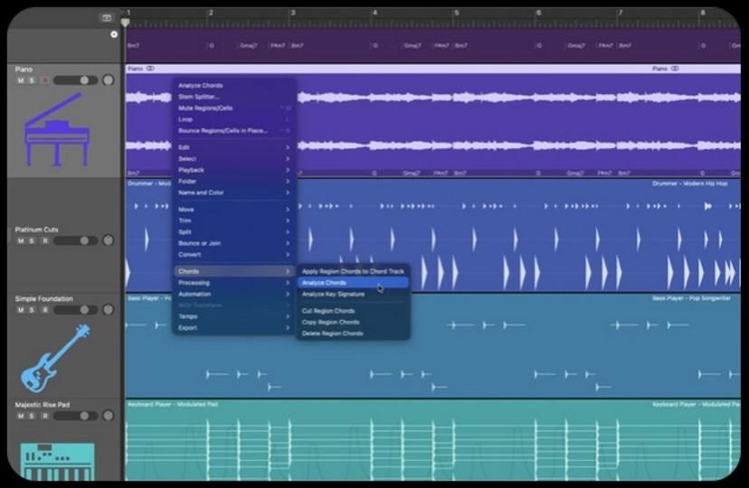Click the grand piano instrument icon
749x488 pixels.
click(x=57, y=130)
